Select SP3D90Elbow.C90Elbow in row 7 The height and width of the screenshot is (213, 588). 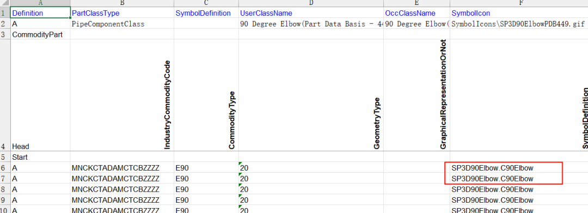click(519, 179)
